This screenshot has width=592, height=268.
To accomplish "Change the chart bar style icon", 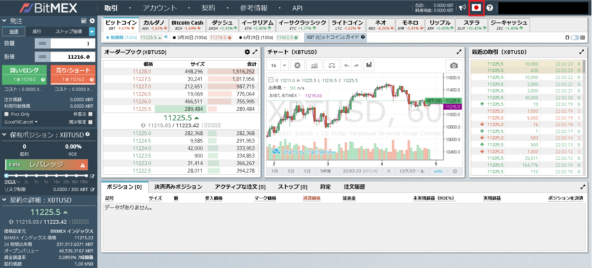I will [x=369, y=65].
